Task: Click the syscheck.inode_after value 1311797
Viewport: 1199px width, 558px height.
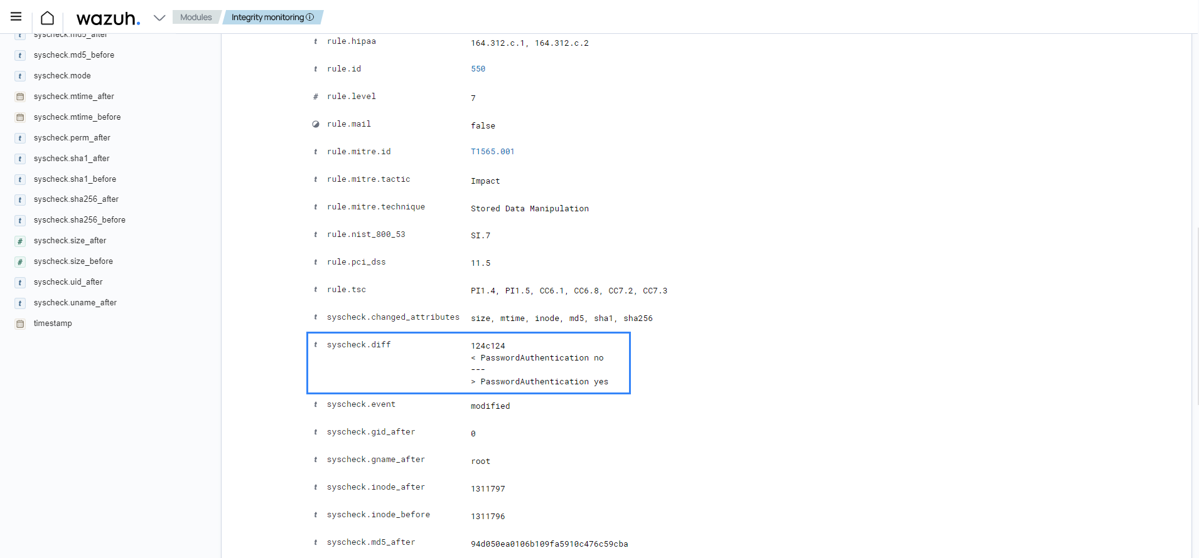Action: tap(488, 489)
